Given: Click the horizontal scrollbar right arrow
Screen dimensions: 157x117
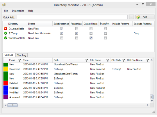Looking at the screenshot, I should (x=147, y=105).
